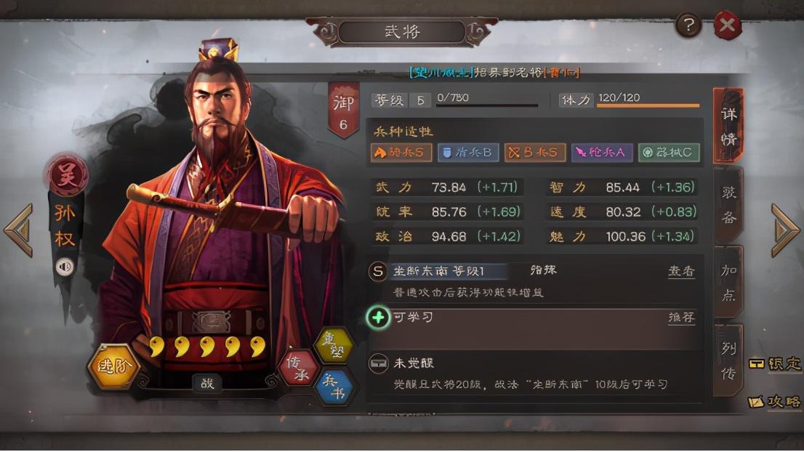Play Sun Quan's voice via speaker icon
Image resolution: width=804 pixels, height=452 pixels.
click(65, 267)
